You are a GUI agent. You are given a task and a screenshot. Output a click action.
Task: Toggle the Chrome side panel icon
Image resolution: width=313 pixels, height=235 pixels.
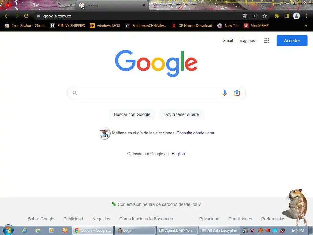coord(287,16)
